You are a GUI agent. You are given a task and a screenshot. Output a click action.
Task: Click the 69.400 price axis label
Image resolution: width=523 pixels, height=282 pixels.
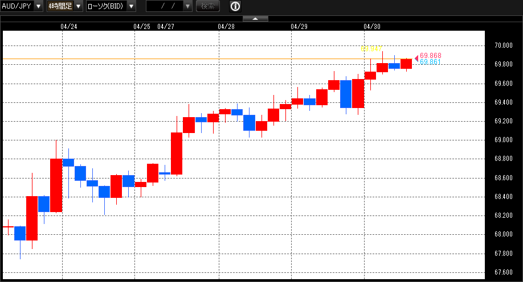pyautogui.click(x=504, y=102)
